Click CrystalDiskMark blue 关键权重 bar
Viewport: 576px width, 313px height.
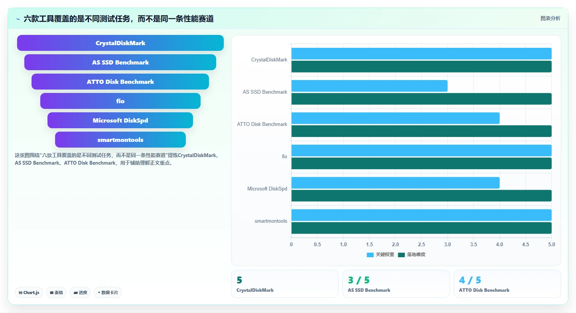421,53
